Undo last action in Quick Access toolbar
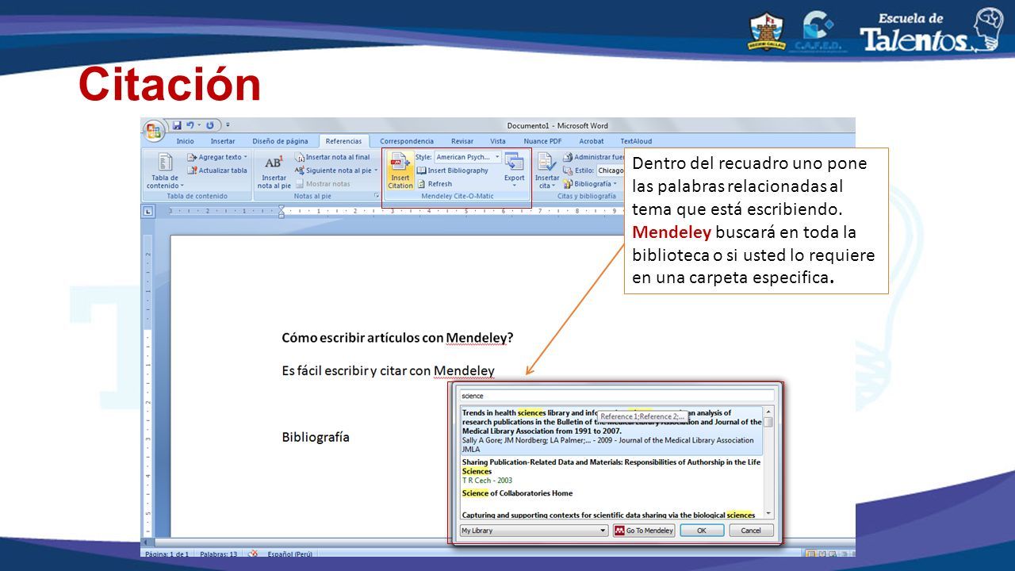The height and width of the screenshot is (571, 1015). coord(190,125)
